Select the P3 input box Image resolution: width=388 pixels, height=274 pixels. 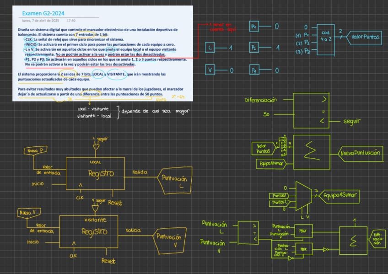[254, 70]
